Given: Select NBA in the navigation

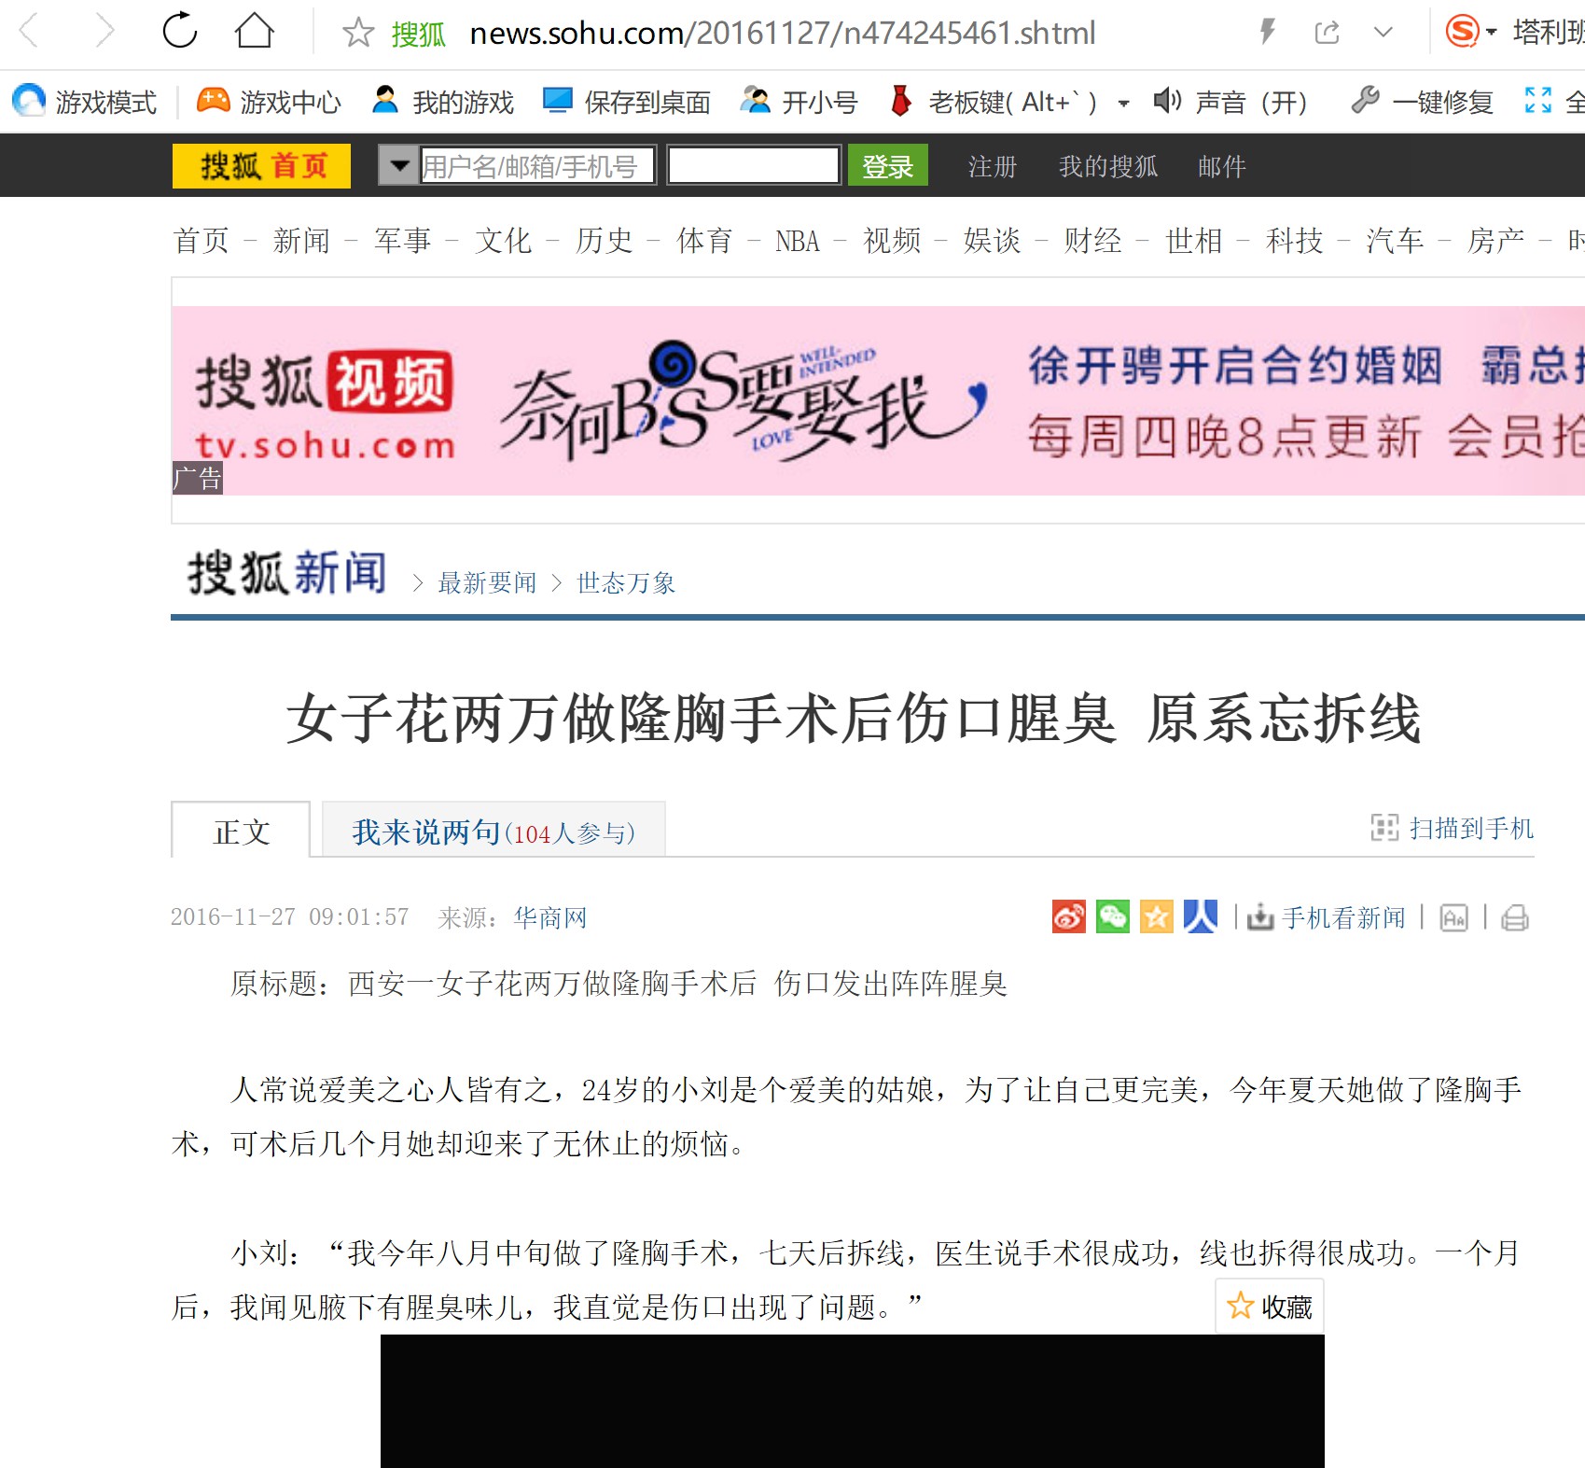Looking at the screenshot, I should pos(798,241).
